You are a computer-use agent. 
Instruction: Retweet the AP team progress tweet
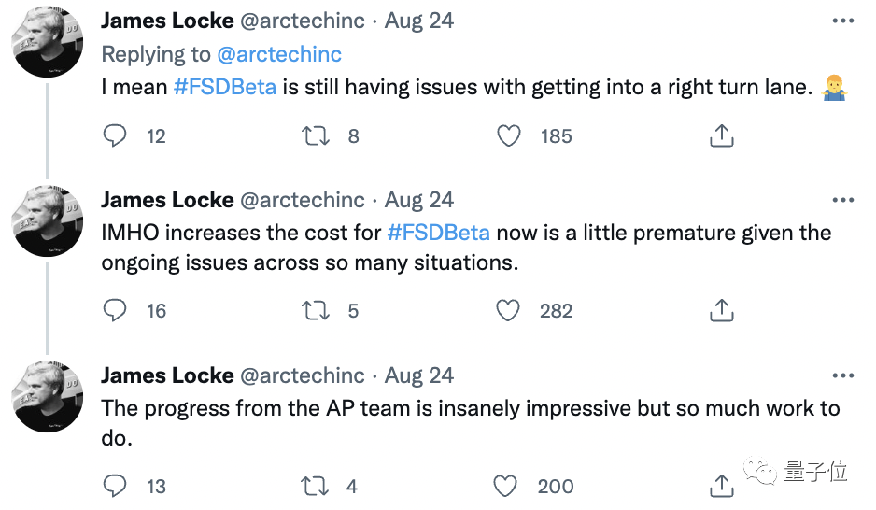pos(316,486)
